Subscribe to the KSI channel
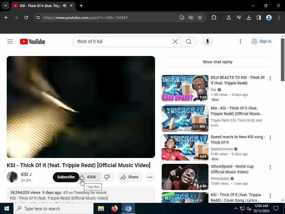 (x=66, y=177)
